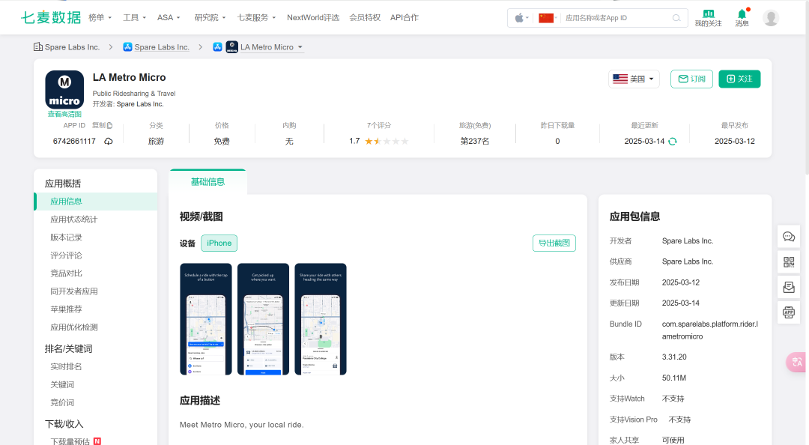Screen dimensions: 809x445
Task: Click the red N badge next to 下载量预估
Action: (97, 441)
